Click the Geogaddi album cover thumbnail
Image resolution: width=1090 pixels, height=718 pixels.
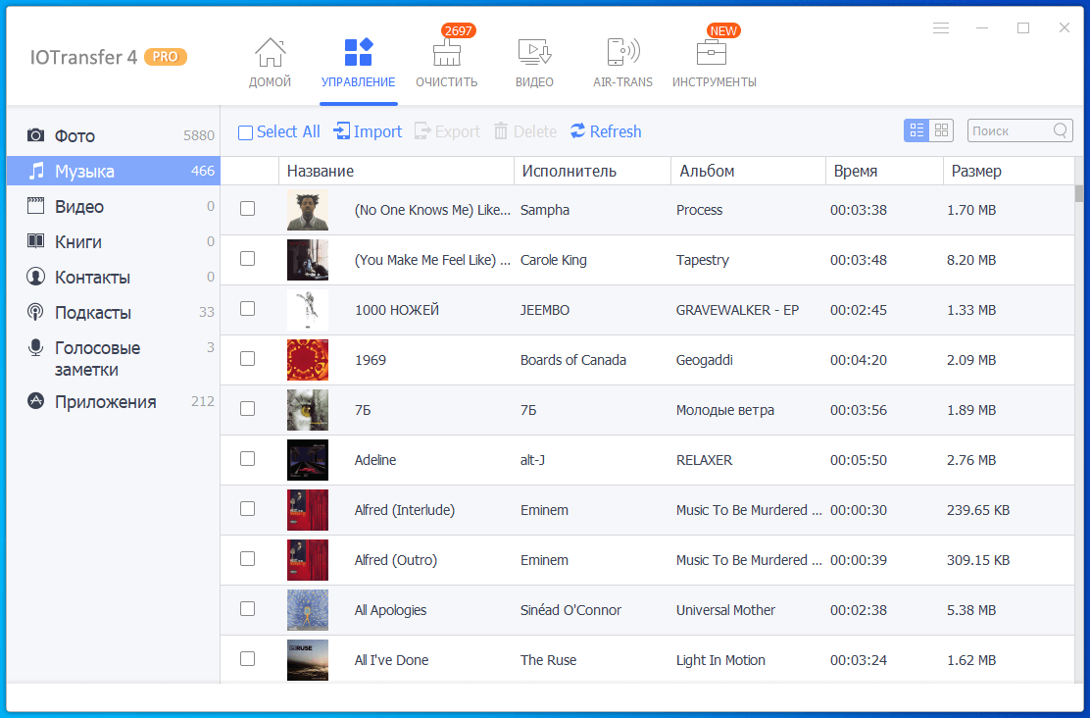tap(307, 360)
